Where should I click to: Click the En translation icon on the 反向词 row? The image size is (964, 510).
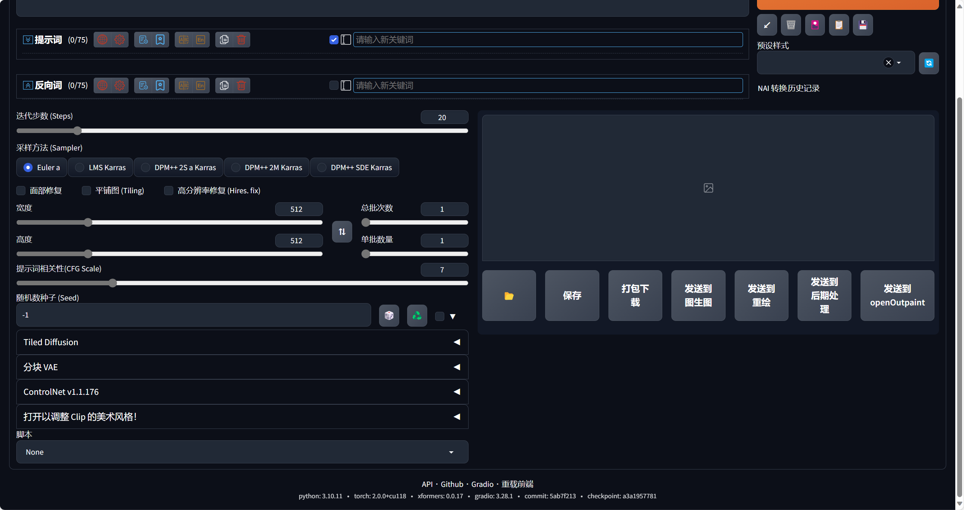tap(201, 85)
